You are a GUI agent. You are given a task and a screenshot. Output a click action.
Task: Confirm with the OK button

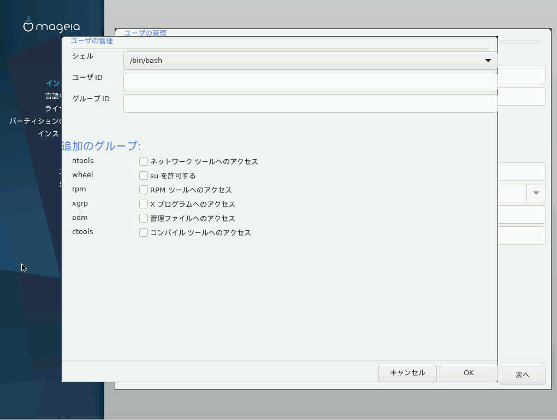coord(468,373)
